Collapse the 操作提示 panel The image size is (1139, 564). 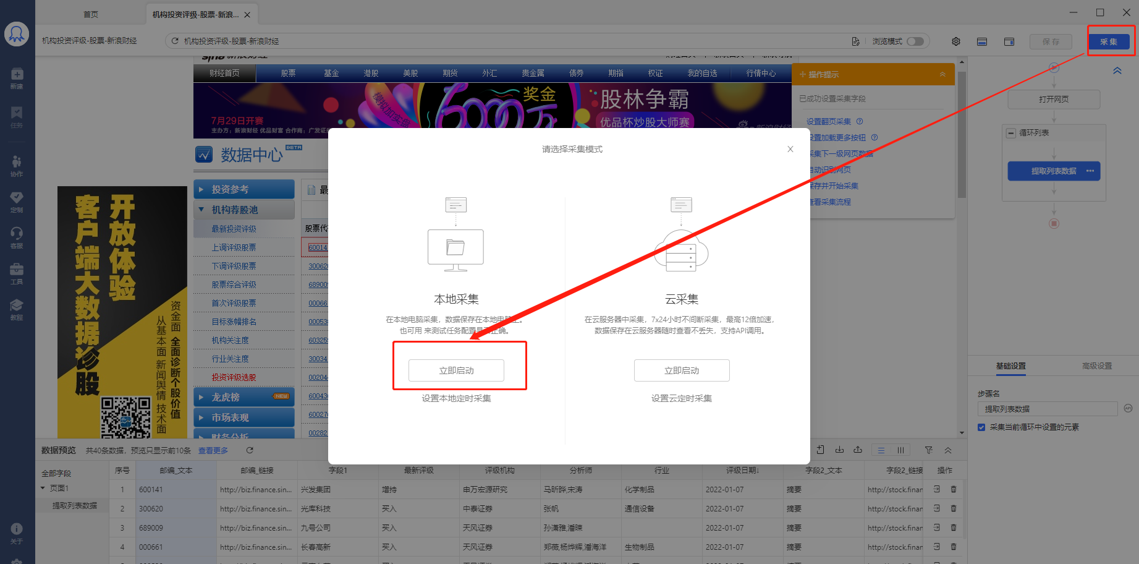point(942,74)
